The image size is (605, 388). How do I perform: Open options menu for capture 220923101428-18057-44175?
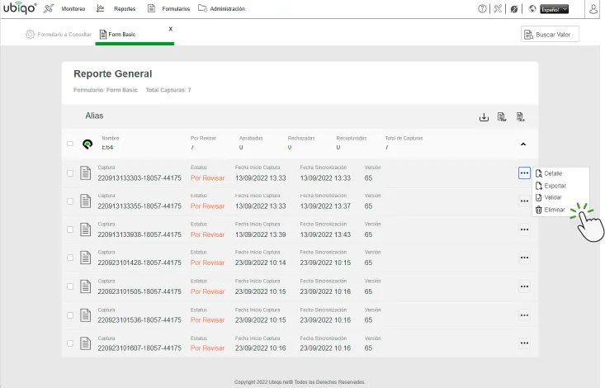point(524,258)
